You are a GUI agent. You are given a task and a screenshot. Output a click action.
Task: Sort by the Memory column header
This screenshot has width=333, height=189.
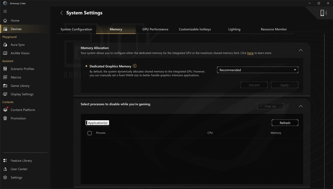(276, 133)
